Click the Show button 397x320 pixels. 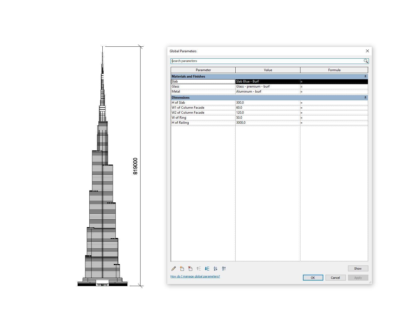358,269
